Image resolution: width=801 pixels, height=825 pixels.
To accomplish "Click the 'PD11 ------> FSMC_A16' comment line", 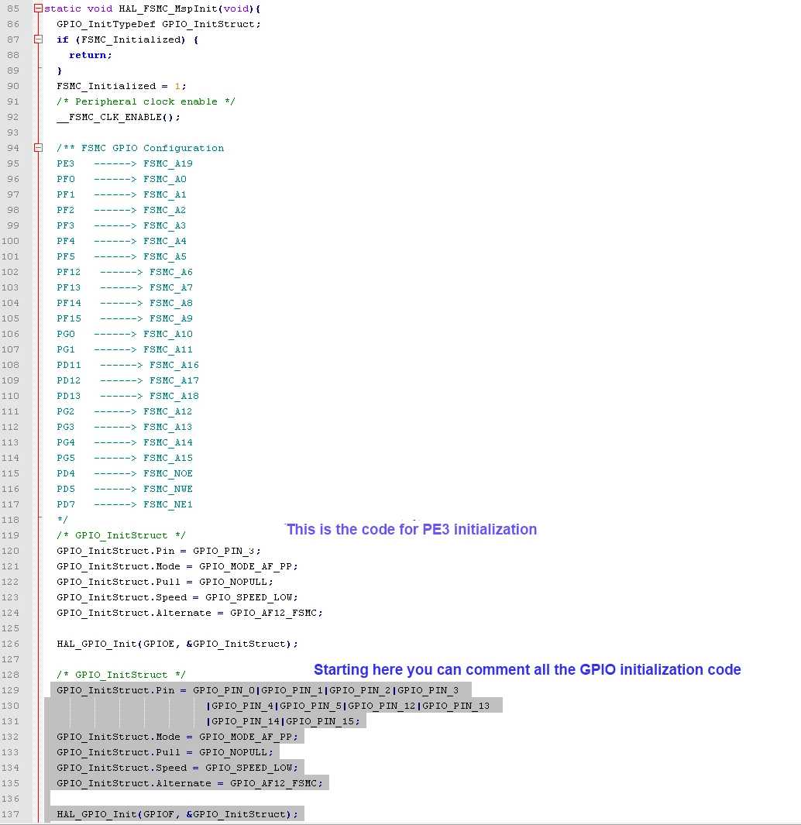I will click(x=128, y=365).
